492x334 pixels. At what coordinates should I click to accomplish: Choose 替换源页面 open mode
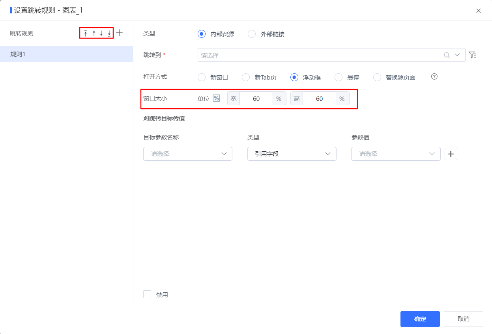point(377,77)
